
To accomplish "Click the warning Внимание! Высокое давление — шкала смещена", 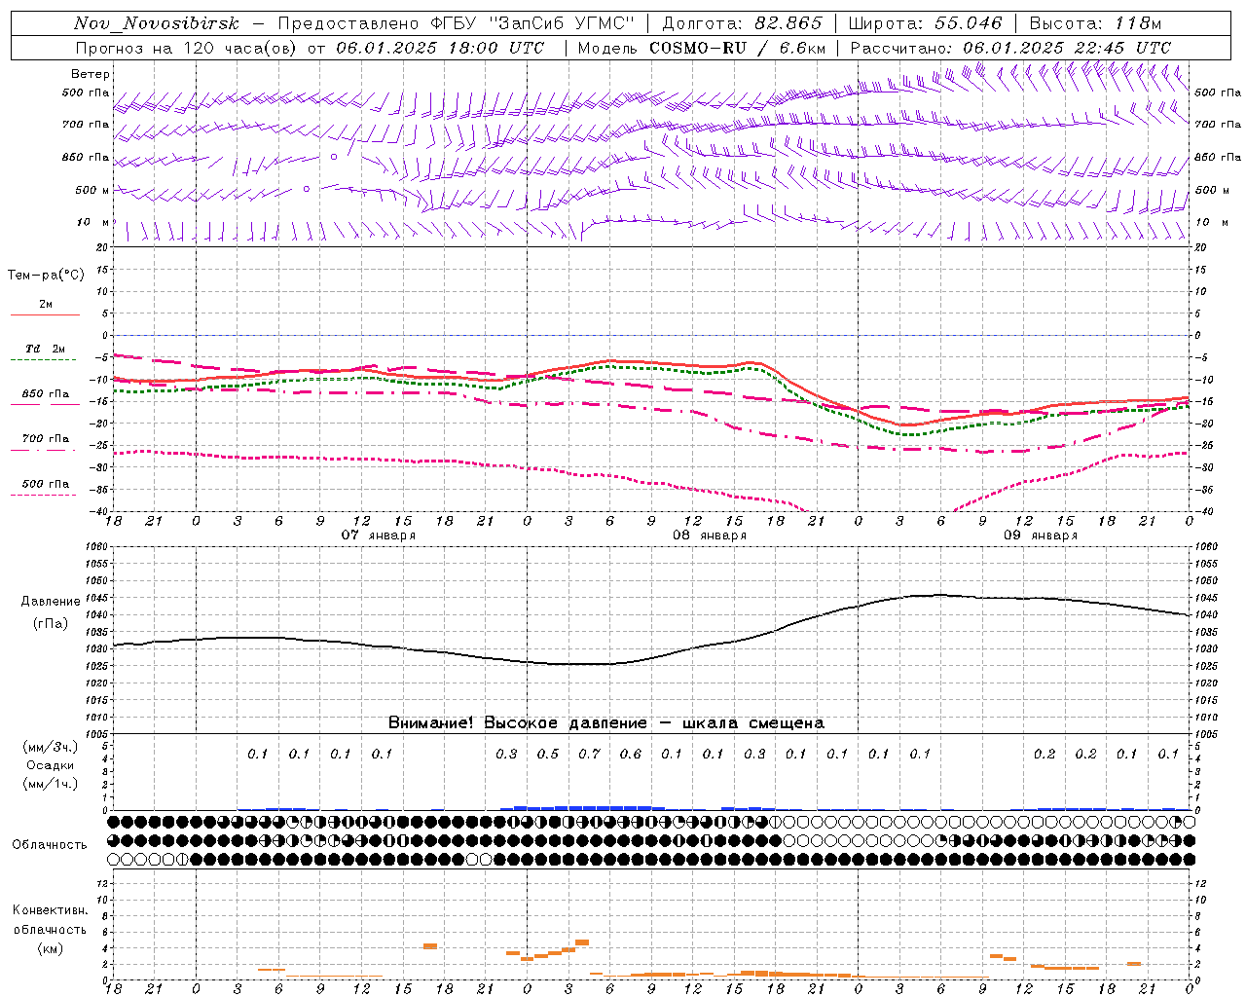I will pyautogui.click(x=605, y=723).
